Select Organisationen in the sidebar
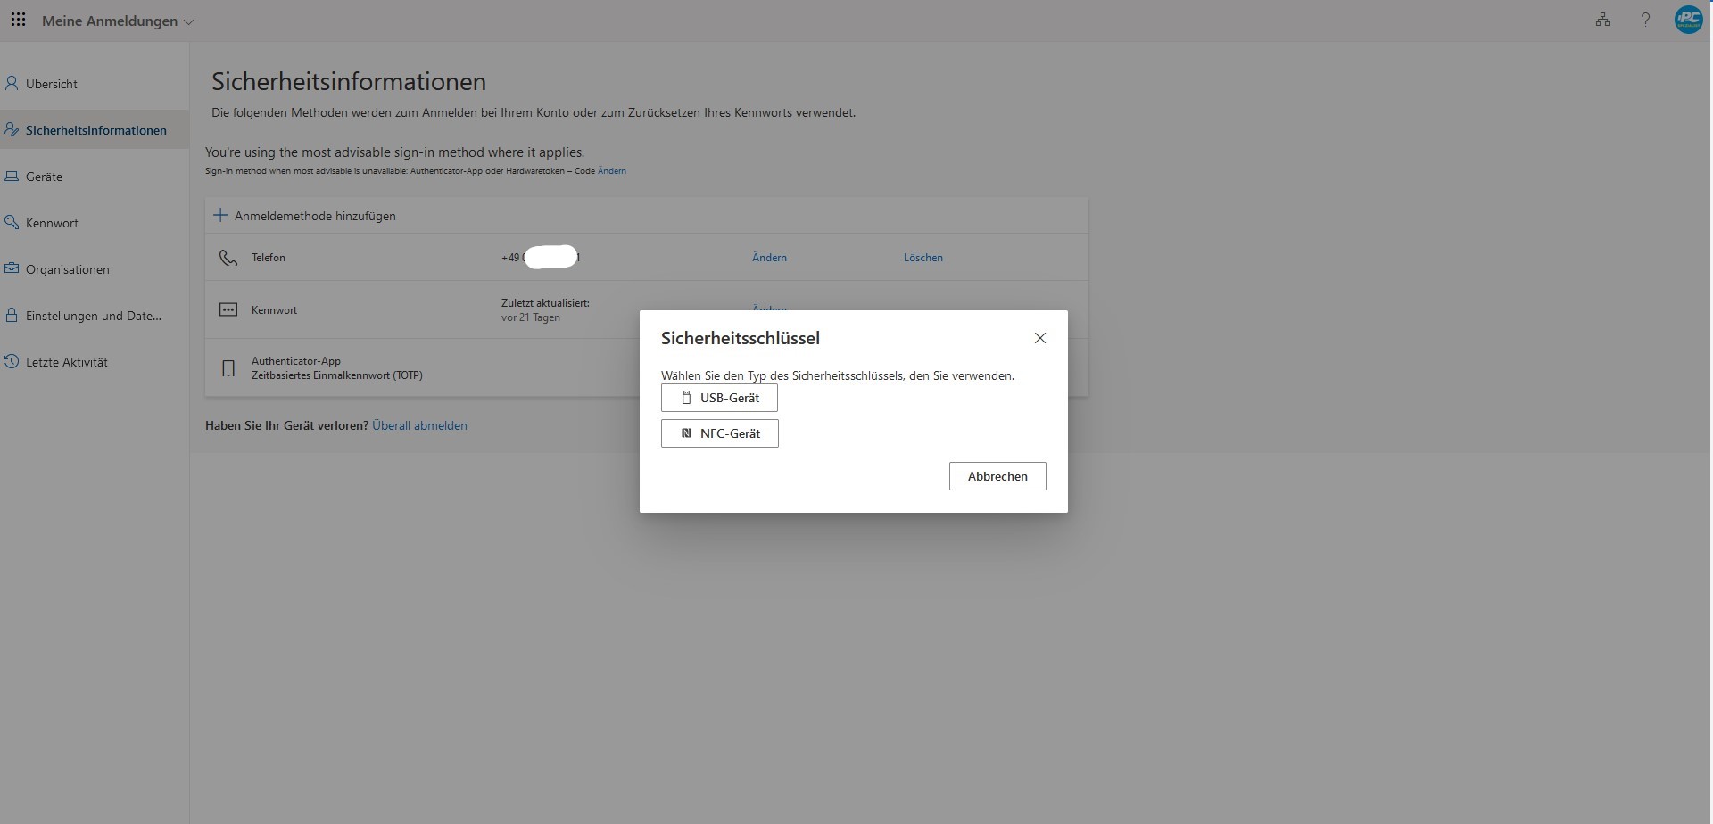Viewport: 1713px width, 824px height. pyautogui.click(x=67, y=269)
